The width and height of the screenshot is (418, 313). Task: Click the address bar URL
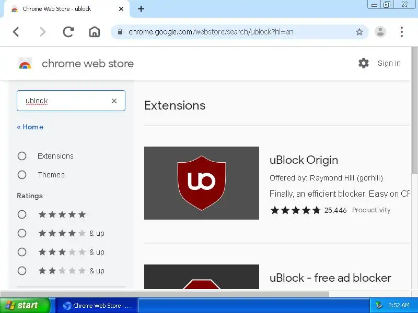click(x=211, y=32)
